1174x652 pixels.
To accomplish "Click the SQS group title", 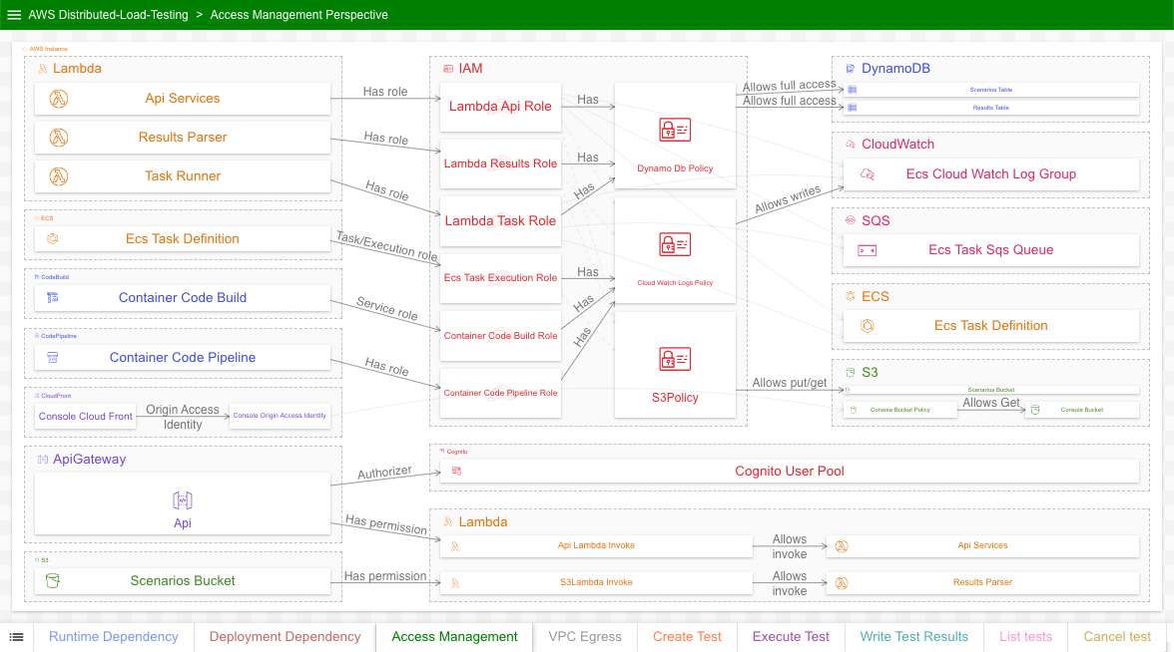I will tap(876, 221).
